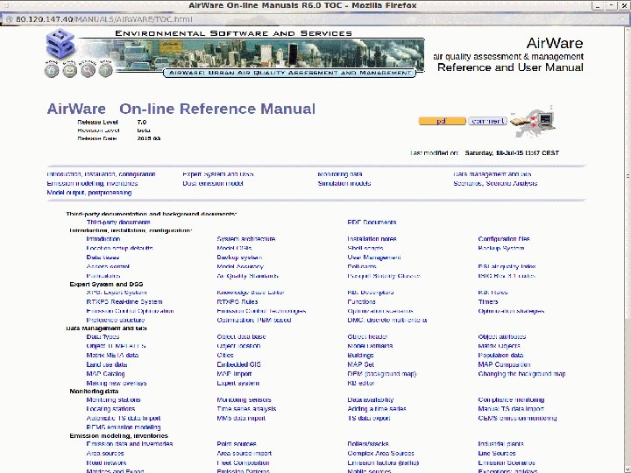
Task: Open Configuration files link
Action: [x=504, y=239]
